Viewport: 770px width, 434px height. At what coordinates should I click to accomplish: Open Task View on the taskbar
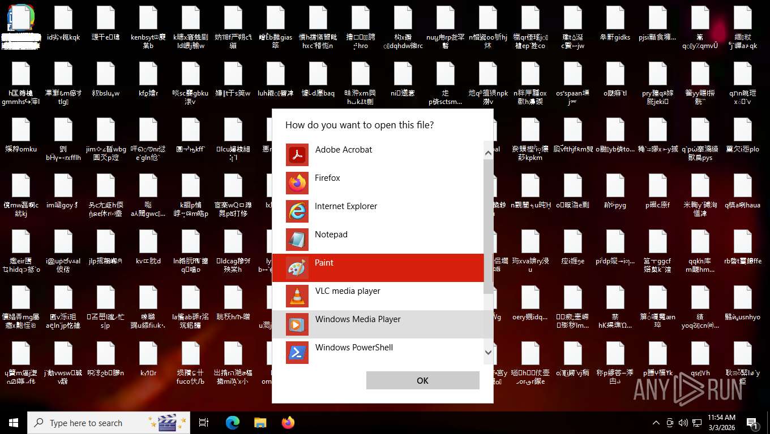pyautogui.click(x=204, y=423)
